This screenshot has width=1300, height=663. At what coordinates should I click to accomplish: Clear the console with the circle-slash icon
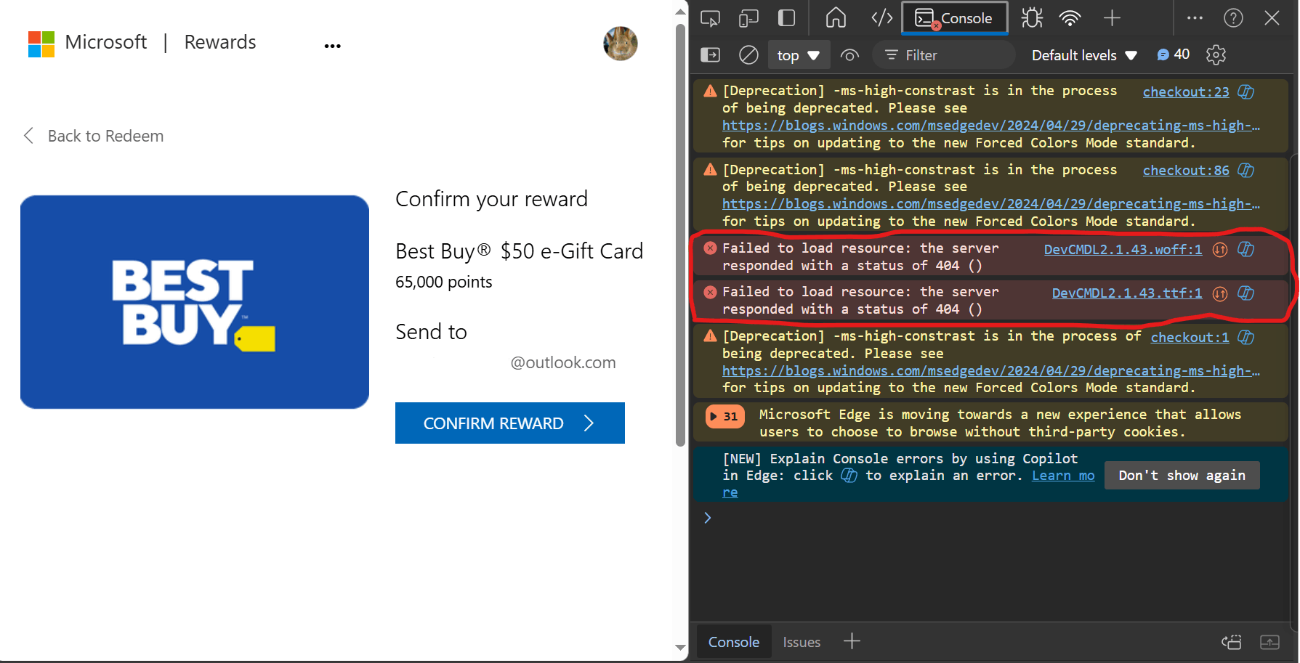coord(748,55)
